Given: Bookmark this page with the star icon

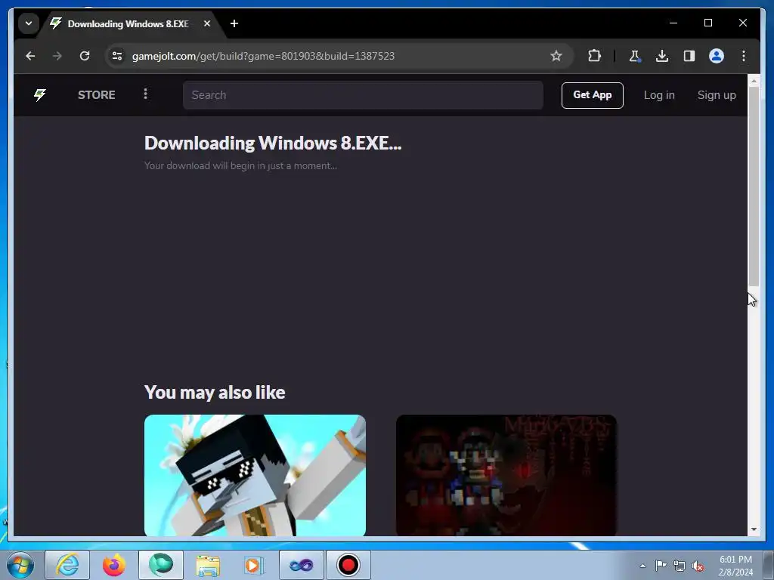Looking at the screenshot, I should coord(556,56).
